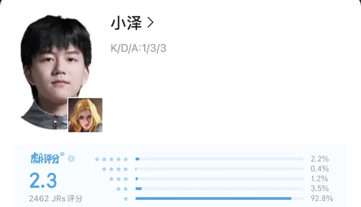Click the two-star bar at 3.5%
This screenshot has height=207, width=361.
pos(219,189)
